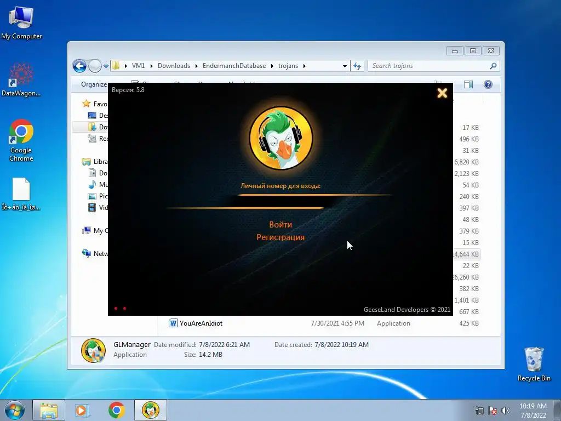Open Action Center flag in system tray
The width and height of the screenshot is (561, 421).
pyautogui.click(x=493, y=411)
